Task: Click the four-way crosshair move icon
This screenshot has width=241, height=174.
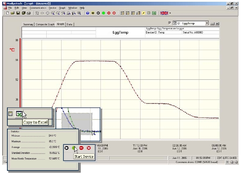Action: pos(48,13)
